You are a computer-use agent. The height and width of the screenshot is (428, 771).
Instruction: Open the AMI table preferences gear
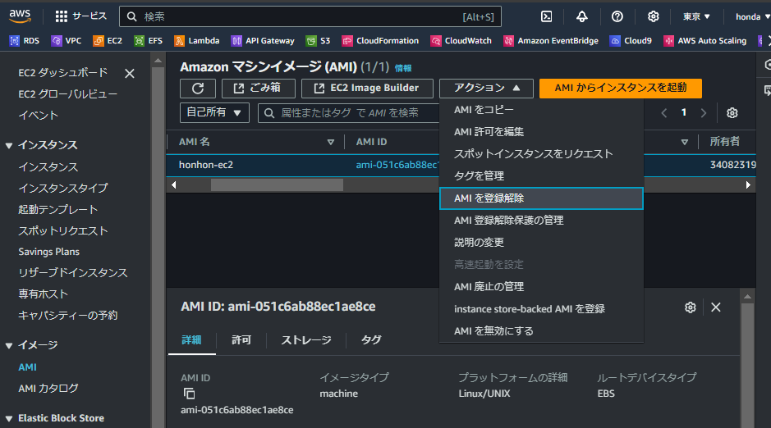click(732, 113)
